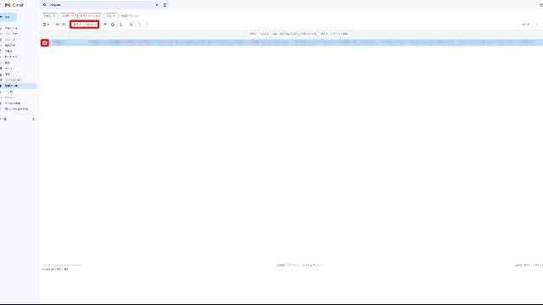
Task: Click the magnifier search icon
Action: tap(45, 5)
